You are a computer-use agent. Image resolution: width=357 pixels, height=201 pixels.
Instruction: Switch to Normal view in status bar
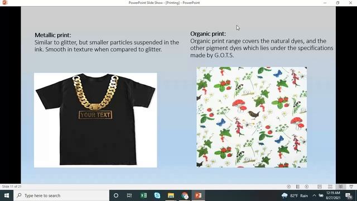click(x=320, y=186)
